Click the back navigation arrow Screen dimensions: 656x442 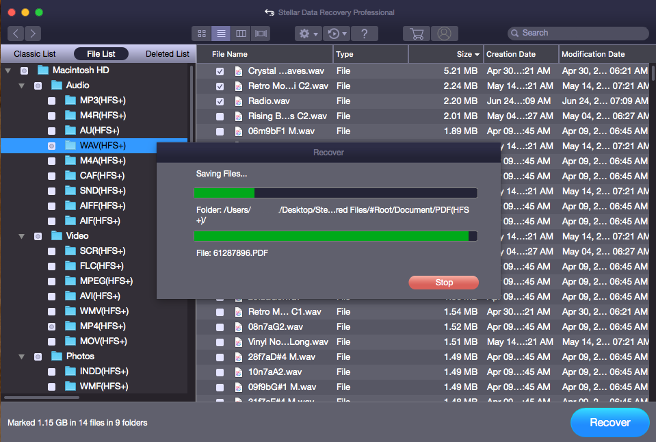(16, 33)
